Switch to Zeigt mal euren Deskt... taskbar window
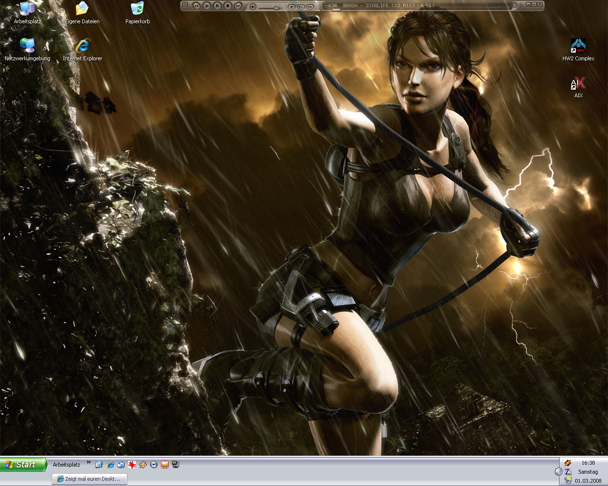Viewport: 608px width, 486px height. [88, 479]
